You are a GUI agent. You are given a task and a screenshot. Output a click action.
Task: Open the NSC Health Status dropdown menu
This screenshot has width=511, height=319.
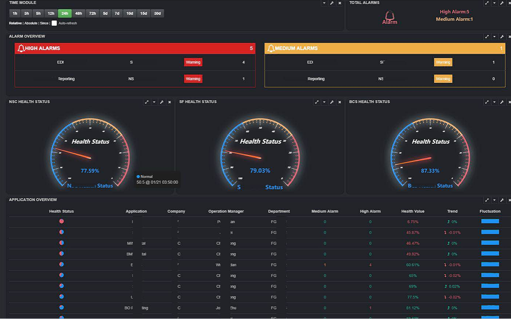[x=154, y=102]
